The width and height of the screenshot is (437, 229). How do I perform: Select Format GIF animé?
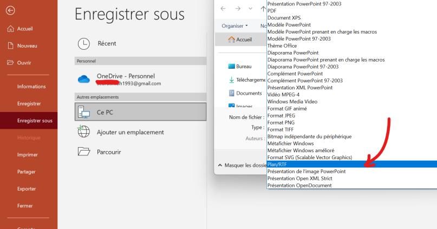(287, 108)
